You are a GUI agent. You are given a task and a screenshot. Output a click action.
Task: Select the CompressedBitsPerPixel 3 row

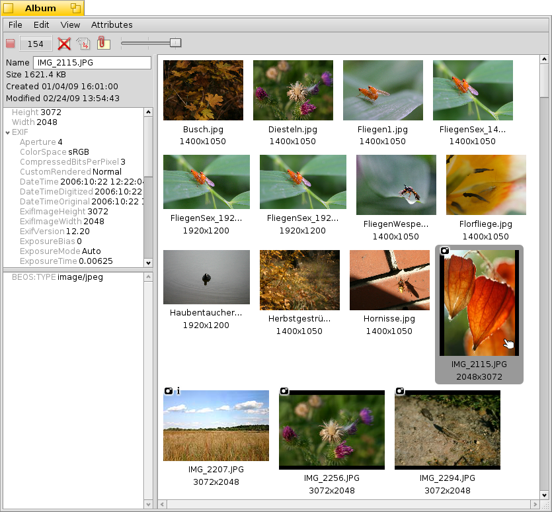click(x=73, y=162)
